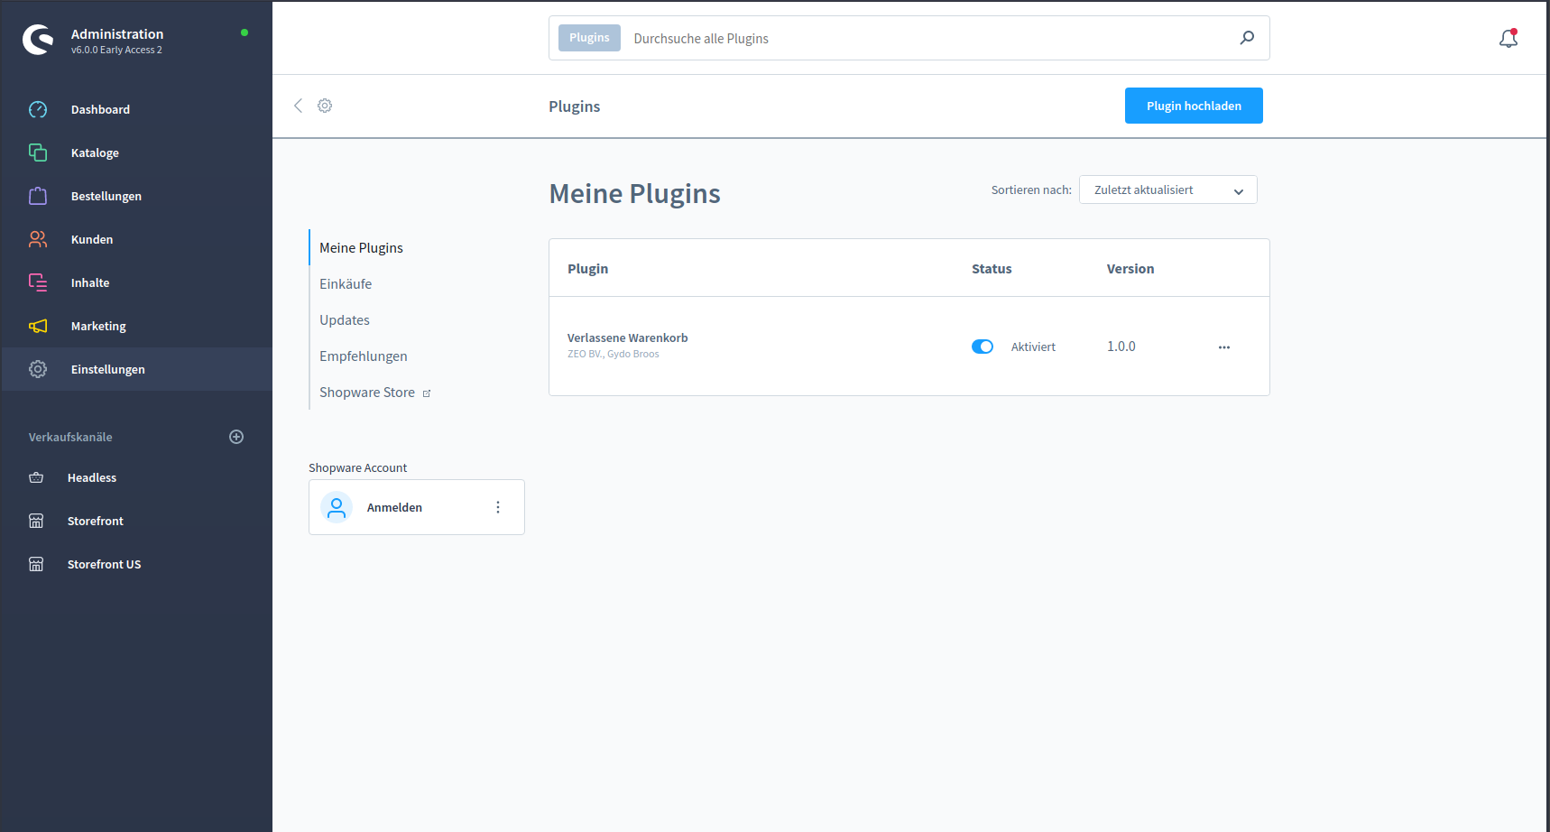
Task: Open notifications bell
Action: (x=1508, y=38)
